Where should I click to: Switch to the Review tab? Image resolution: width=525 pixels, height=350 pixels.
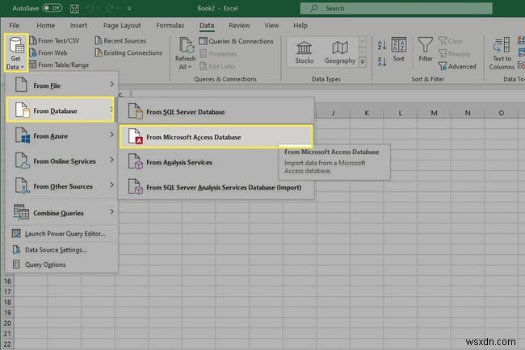[239, 26]
